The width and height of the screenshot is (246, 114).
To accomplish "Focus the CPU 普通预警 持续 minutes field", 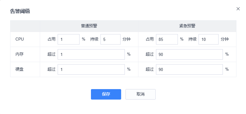I will coord(110,39).
